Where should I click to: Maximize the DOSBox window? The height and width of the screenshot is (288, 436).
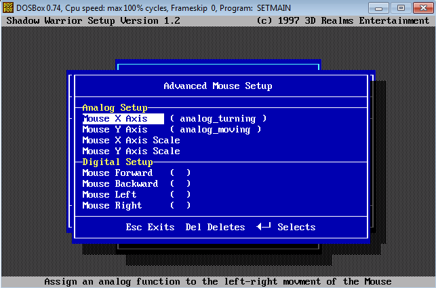tap(401, 7)
